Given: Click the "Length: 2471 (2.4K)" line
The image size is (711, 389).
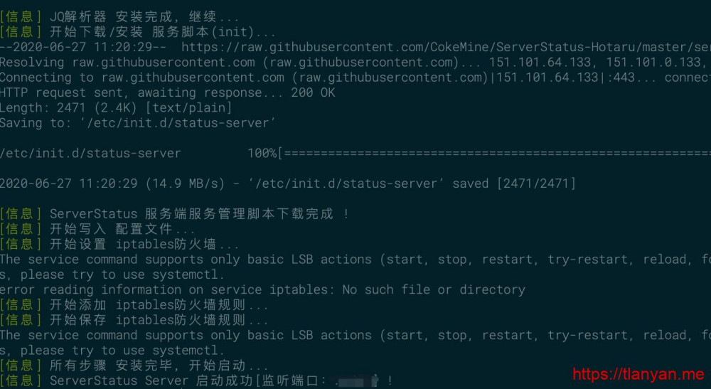Looking at the screenshot, I should tap(116, 107).
